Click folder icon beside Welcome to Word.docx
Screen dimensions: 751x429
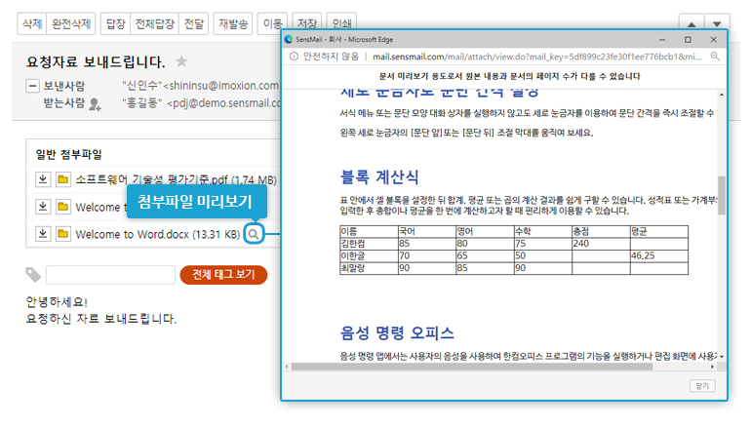(x=62, y=234)
